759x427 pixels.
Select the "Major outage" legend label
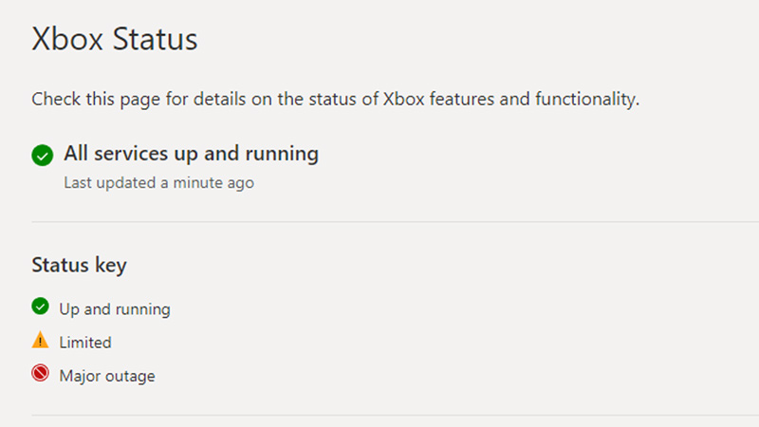(x=107, y=376)
